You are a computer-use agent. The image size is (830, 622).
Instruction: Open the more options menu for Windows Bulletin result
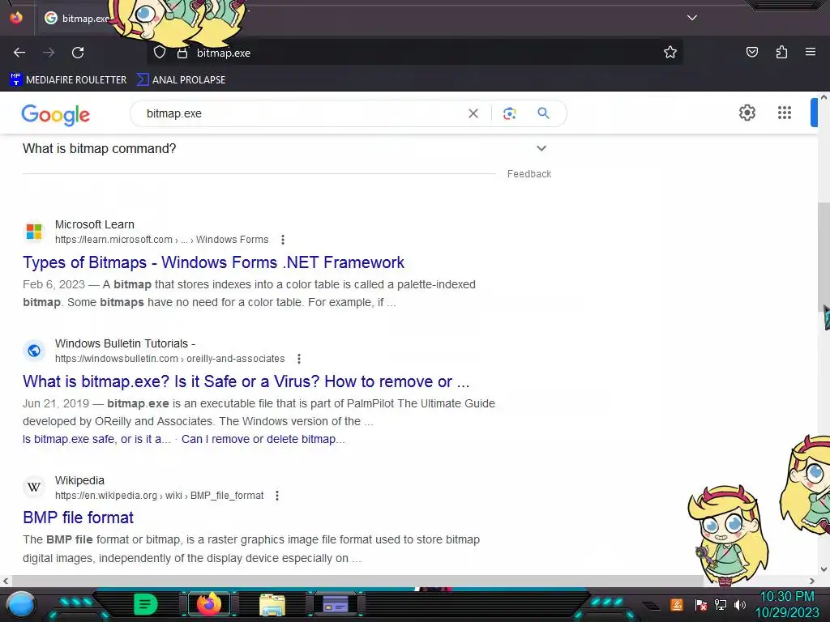point(299,359)
